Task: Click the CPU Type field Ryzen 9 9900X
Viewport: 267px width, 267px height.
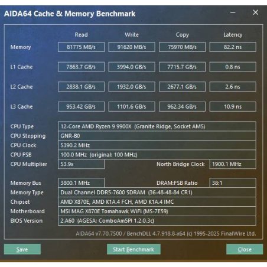Action: point(157,126)
